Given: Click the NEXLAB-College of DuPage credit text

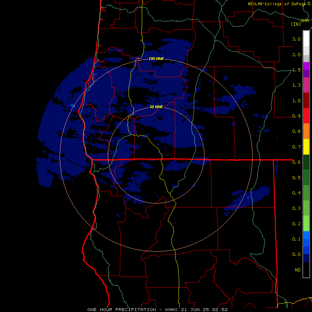Looking at the screenshot, I should [x=277, y=4].
